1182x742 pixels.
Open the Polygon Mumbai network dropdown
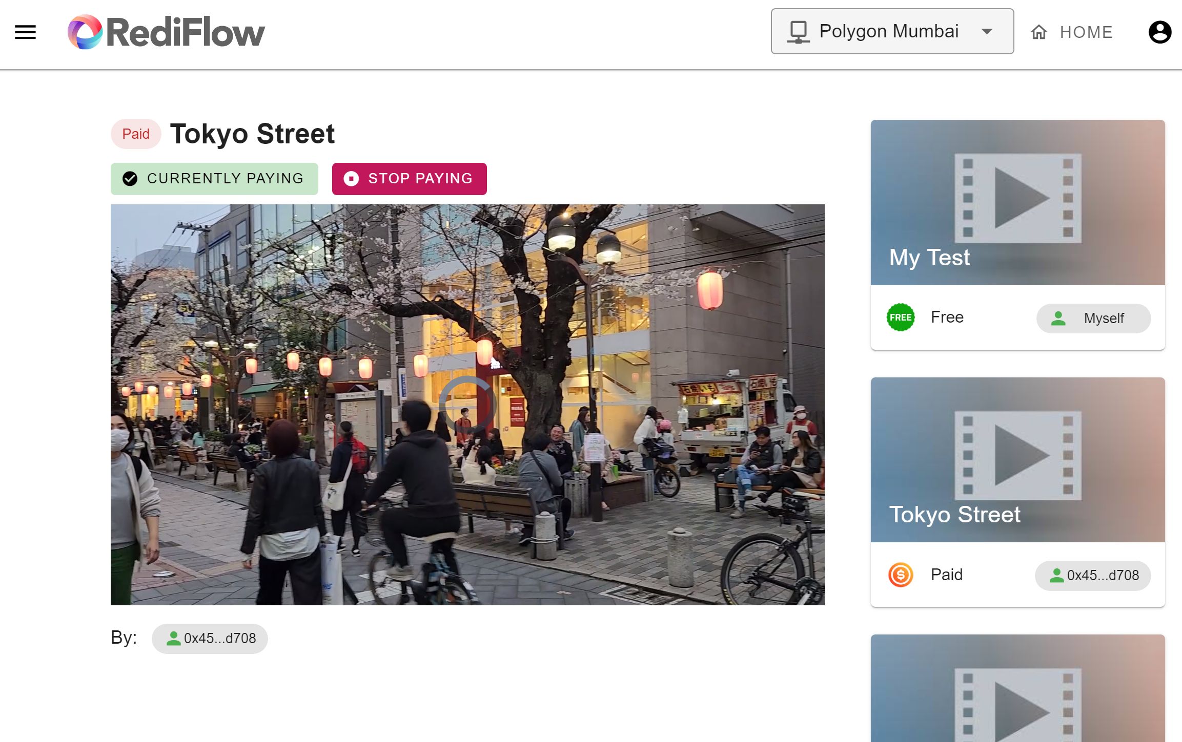pyautogui.click(x=892, y=31)
